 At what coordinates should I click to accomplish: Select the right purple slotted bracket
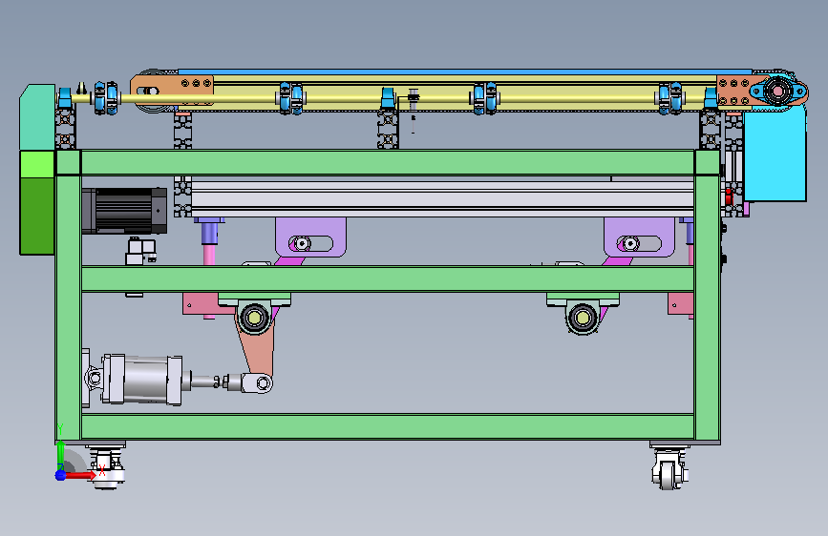pos(639,237)
